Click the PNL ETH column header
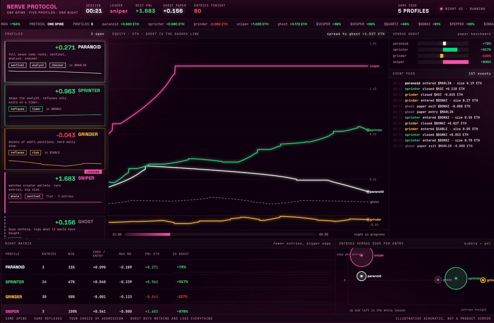This screenshot has width=494, height=323. coord(152,254)
